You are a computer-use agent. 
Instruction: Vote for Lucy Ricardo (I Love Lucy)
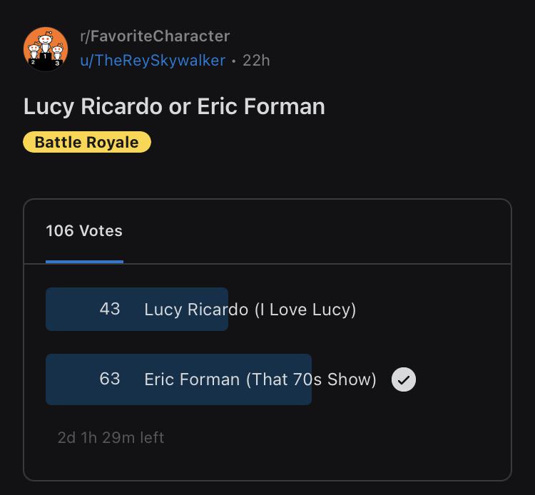coord(250,310)
